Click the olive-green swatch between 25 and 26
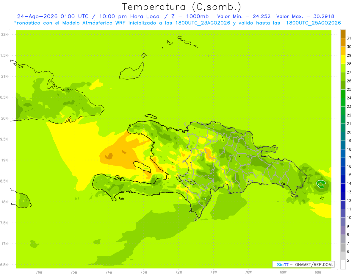This screenshot has height=276, width=357. click(343, 85)
